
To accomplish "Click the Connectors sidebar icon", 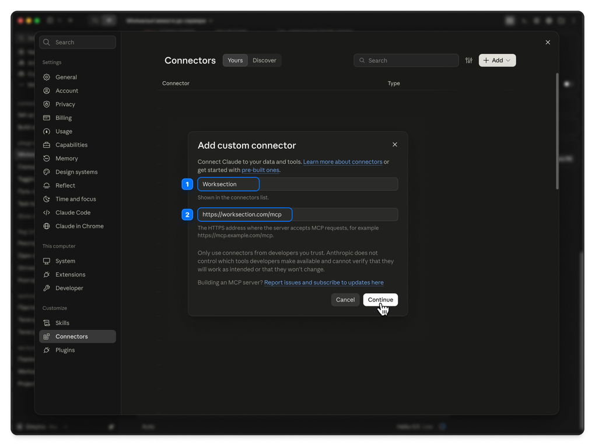I will point(47,337).
